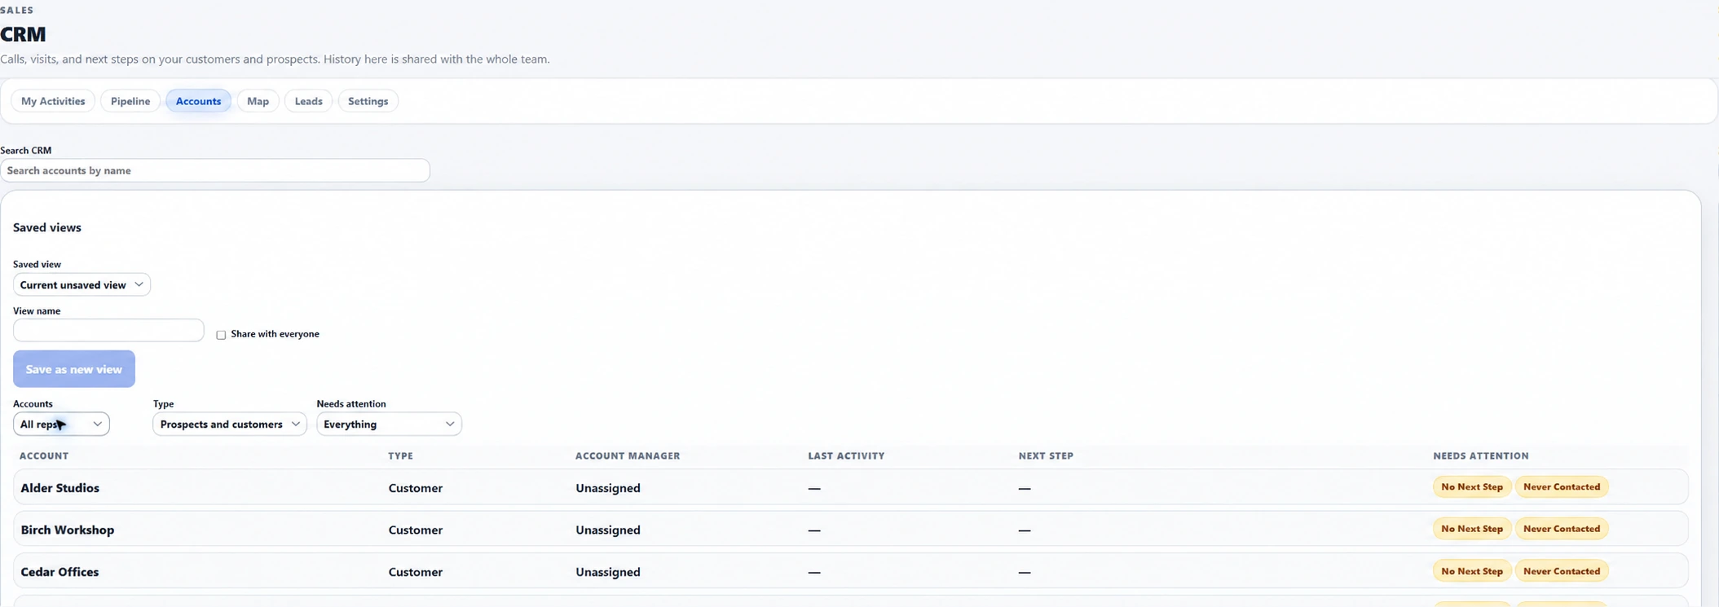The width and height of the screenshot is (1719, 607).
Task: Open the Map tab
Action: coord(258,101)
